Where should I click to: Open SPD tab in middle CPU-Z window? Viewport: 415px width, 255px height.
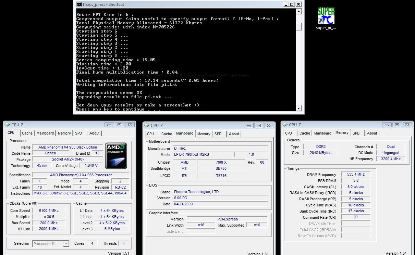[218, 134]
